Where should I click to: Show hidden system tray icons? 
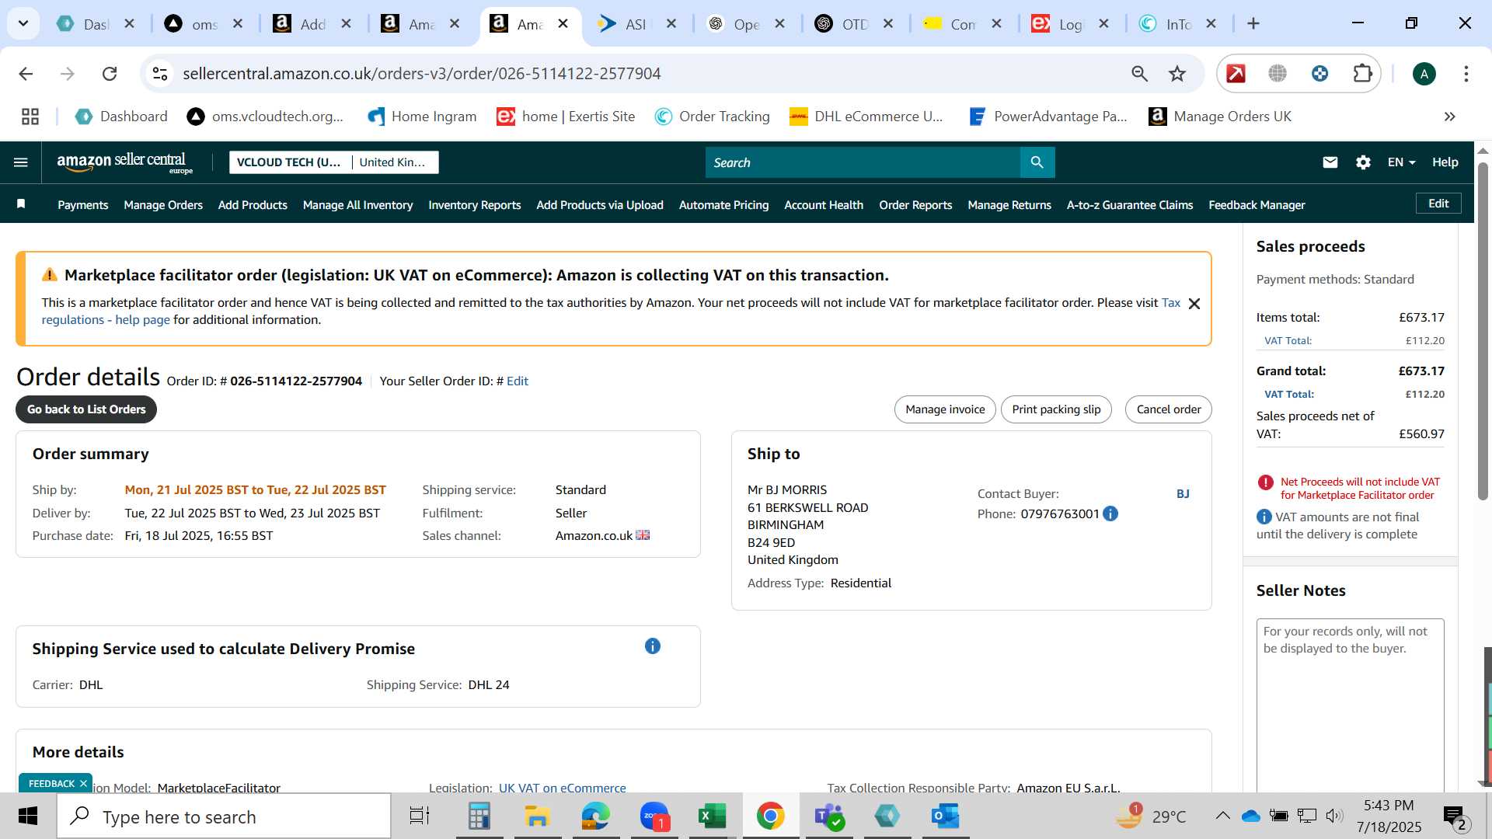point(1222,816)
